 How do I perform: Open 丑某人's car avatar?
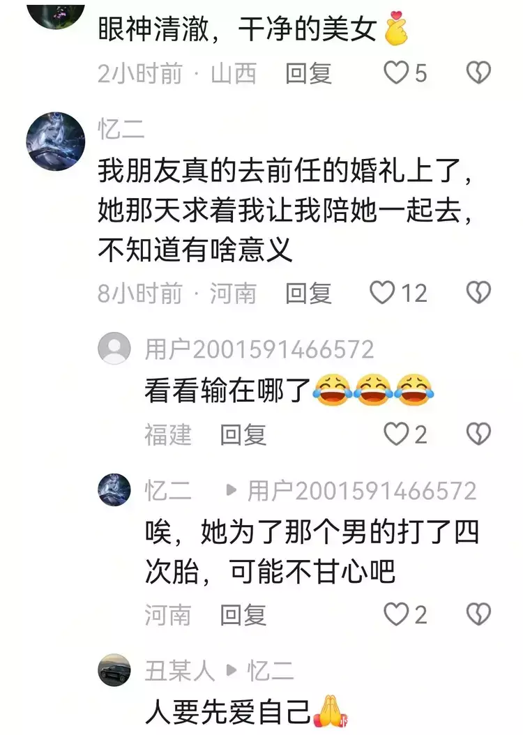point(114,670)
